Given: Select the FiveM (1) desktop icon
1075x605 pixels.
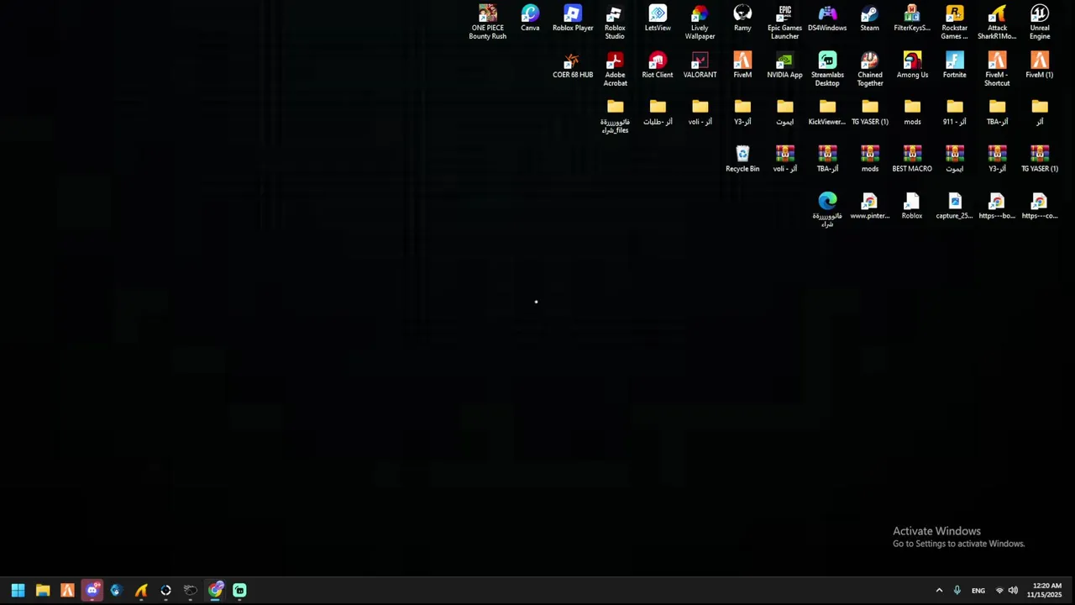Looking at the screenshot, I should click(1040, 66).
